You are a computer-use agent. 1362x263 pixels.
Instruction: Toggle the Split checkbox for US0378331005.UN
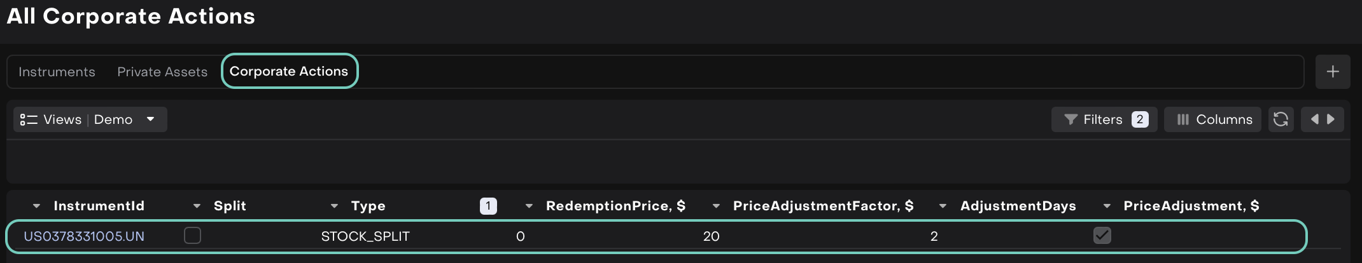[x=192, y=236]
